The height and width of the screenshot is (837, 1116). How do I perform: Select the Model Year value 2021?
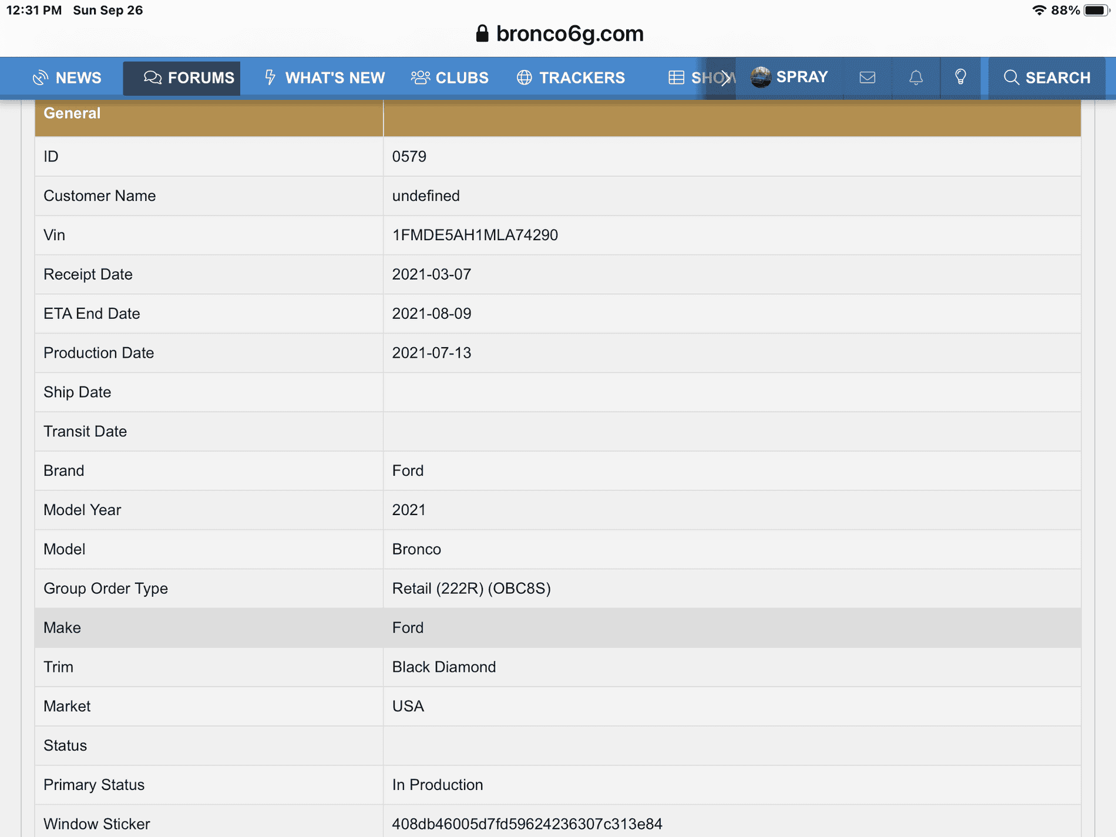pyautogui.click(x=409, y=510)
